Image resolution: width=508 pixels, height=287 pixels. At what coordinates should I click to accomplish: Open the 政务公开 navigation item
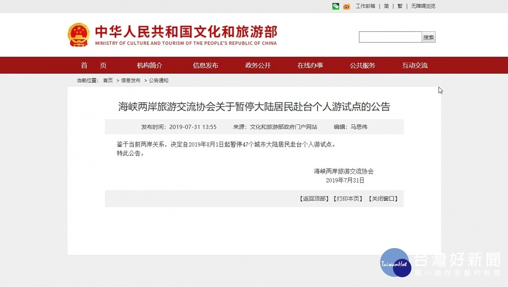(x=258, y=66)
